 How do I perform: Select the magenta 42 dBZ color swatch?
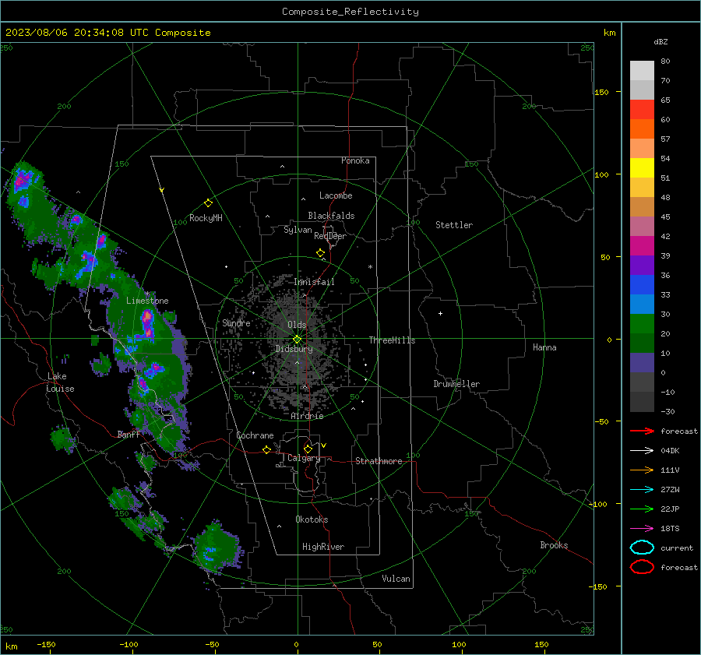coord(642,245)
